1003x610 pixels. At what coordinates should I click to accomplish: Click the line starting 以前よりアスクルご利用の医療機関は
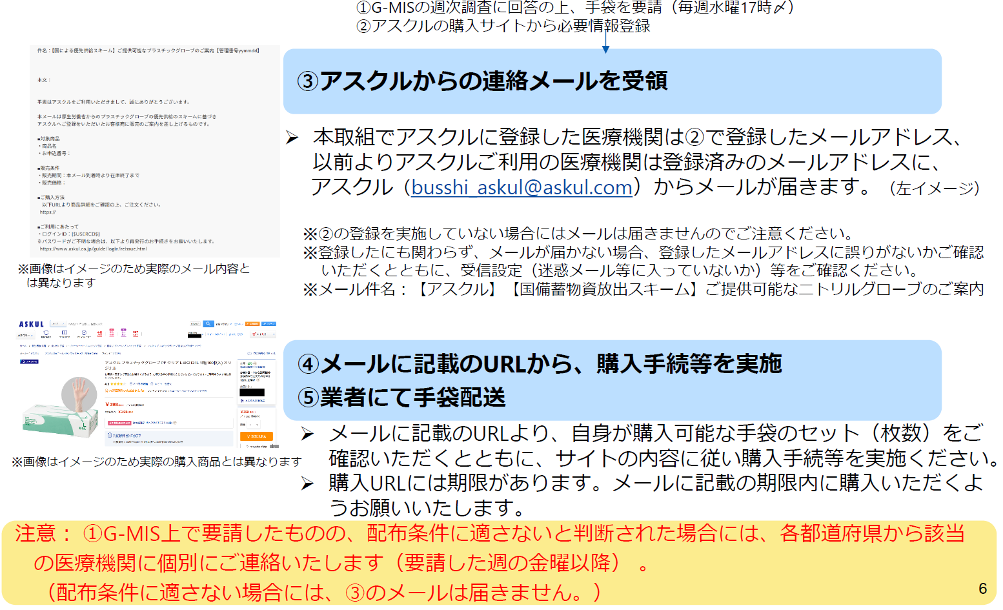coord(626,162)
